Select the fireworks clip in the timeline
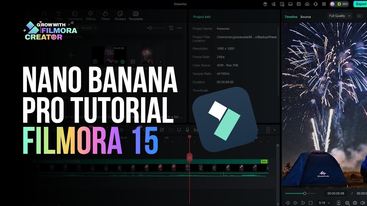Image resolution: width=367 pixels, height=206 pixels. click(150, 167)
